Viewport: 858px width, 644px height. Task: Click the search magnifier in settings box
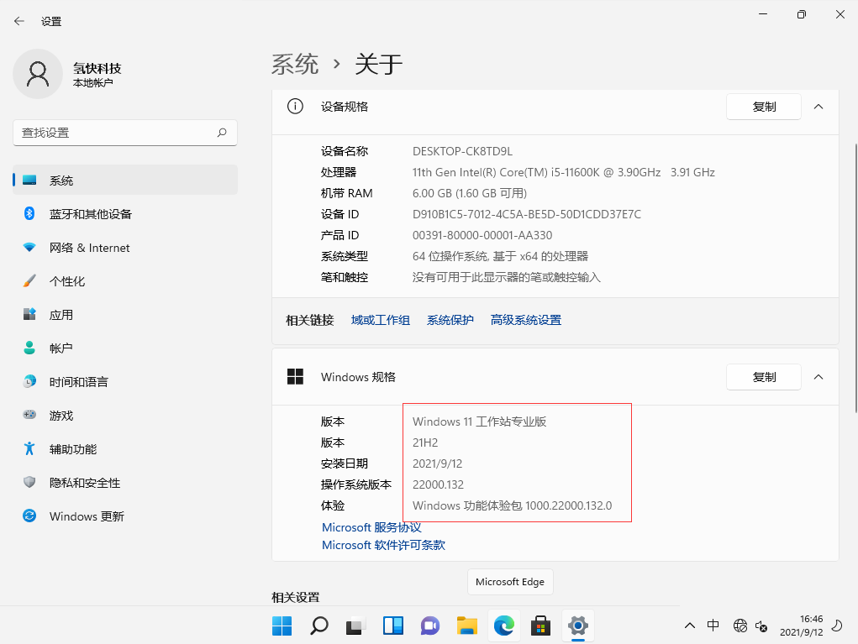[222, 133]
